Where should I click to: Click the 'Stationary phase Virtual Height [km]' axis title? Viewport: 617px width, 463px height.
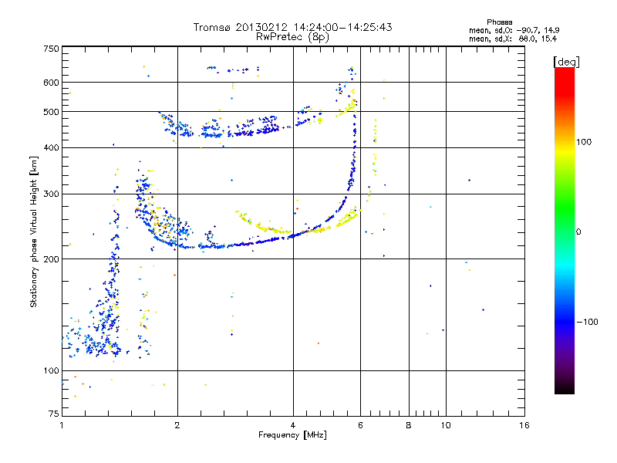click(x=33, y=231)
